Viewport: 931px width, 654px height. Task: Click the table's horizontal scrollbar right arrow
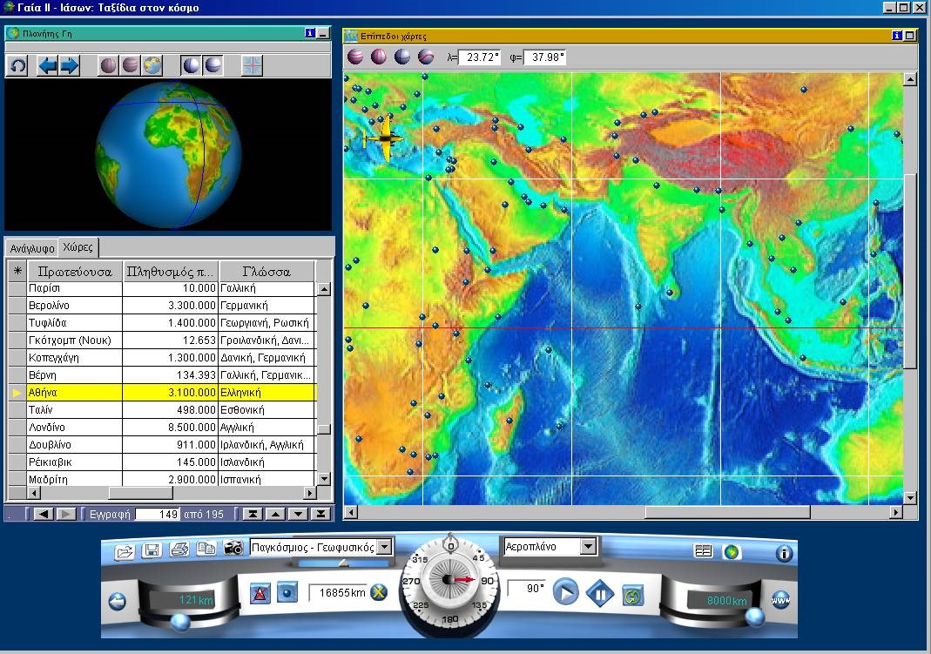click(x=309, y=493)
